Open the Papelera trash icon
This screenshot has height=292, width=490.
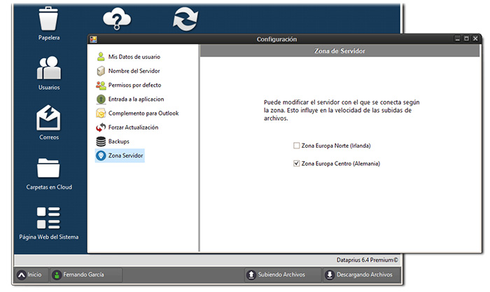48,18
